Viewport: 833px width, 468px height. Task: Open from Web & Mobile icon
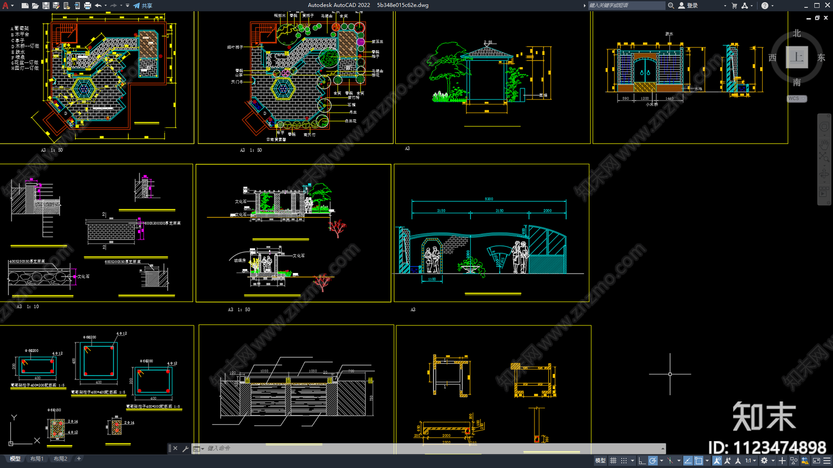(x=67, y=6)
